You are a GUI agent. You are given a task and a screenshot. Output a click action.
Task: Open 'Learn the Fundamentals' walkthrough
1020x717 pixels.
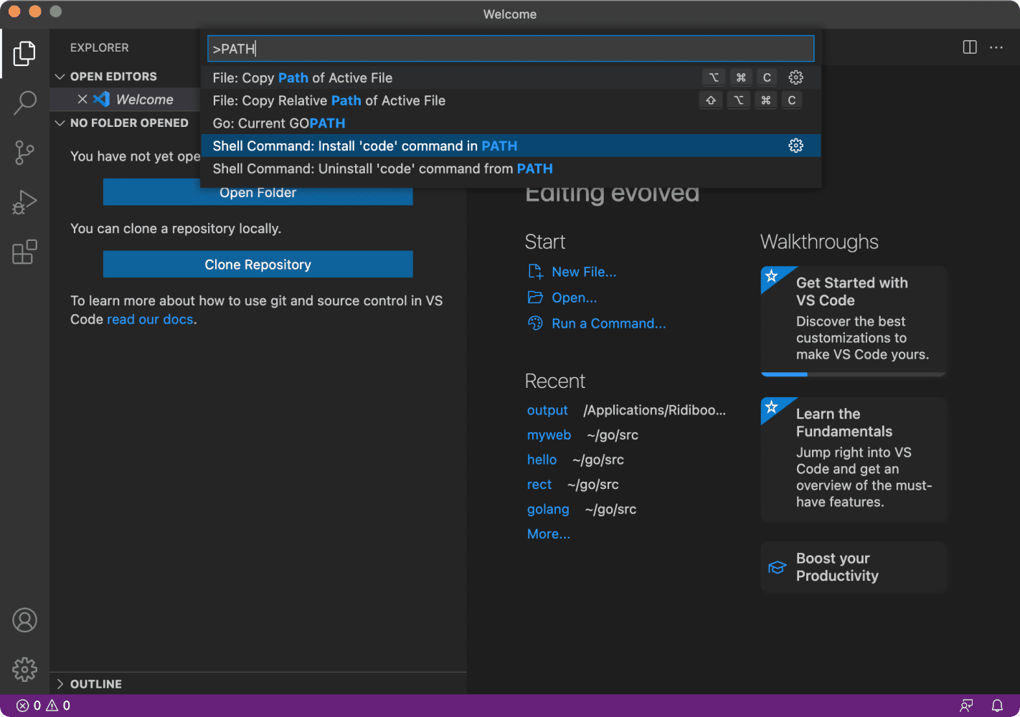(x=854, y=460)
